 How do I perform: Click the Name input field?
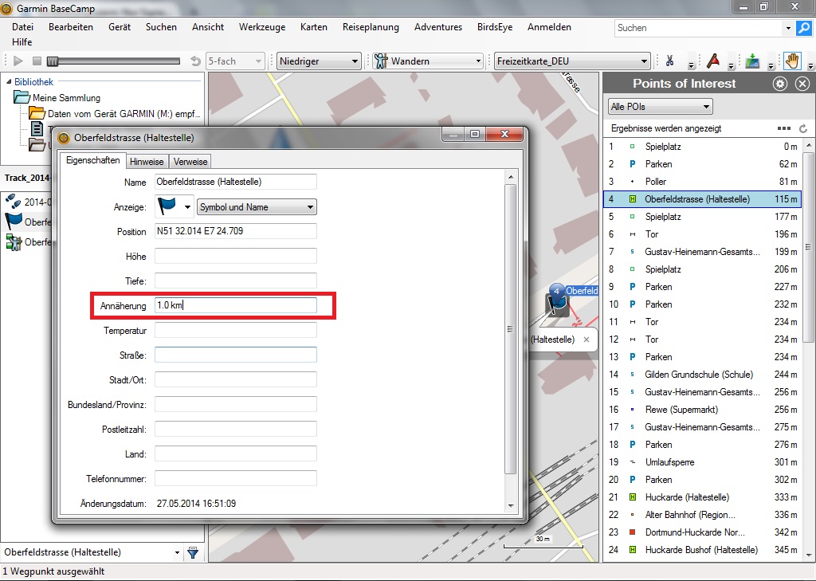(x=236, y=182)
